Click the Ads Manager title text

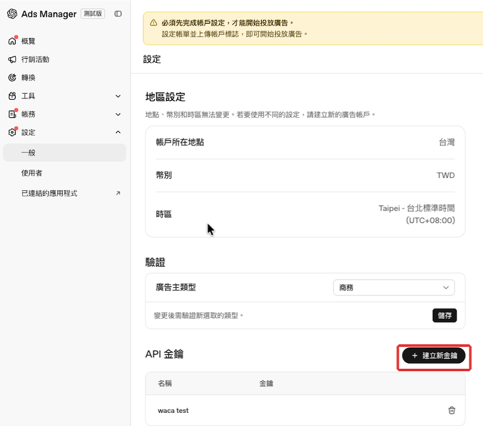point(49,14)
